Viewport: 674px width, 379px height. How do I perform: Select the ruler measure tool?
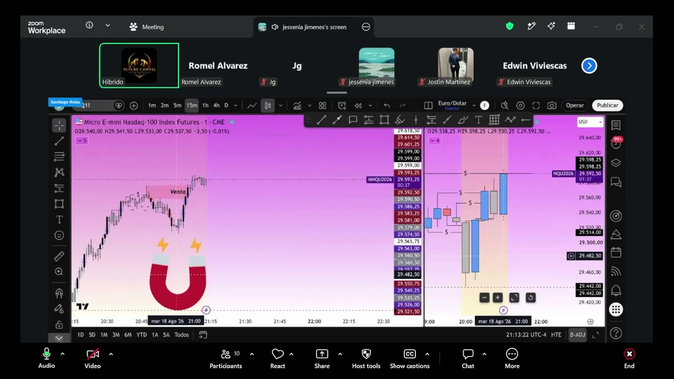pos(59,256)
